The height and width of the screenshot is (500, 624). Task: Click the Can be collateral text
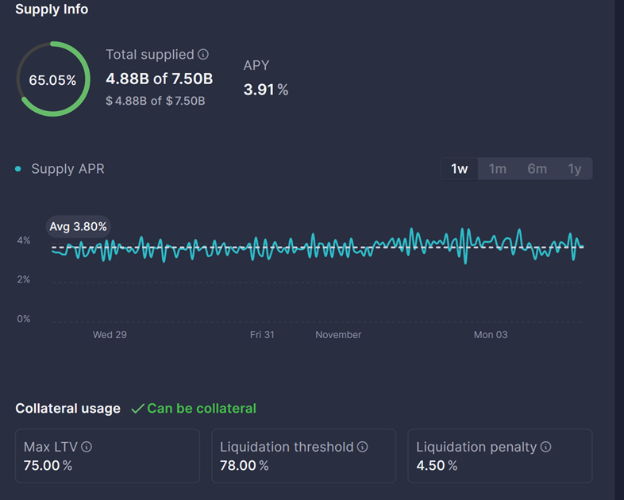pos(202,409)
